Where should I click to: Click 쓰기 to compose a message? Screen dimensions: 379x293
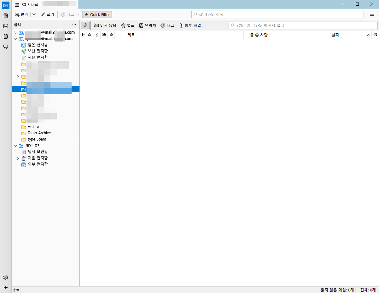pos(48,14)
